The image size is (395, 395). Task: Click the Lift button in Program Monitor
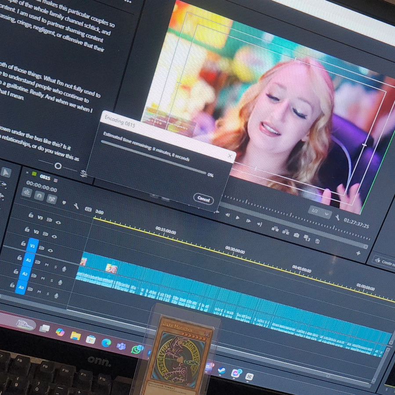pyautogui.click(x=275, y=229)
